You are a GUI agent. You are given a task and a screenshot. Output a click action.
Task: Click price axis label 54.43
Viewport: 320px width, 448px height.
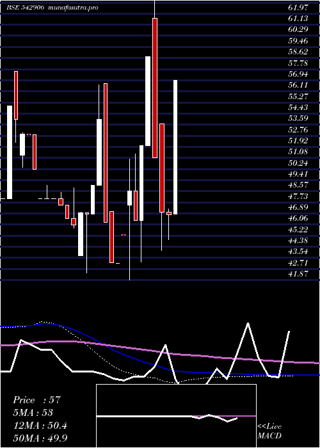point(298,108)
